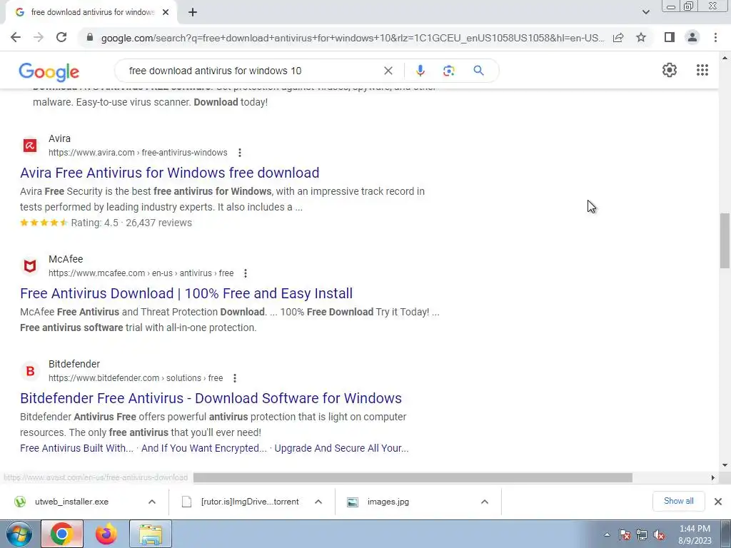Screen dimensions: 731x548
Task: Open more options for McAfee result
Action: click(x=246, y=273)
